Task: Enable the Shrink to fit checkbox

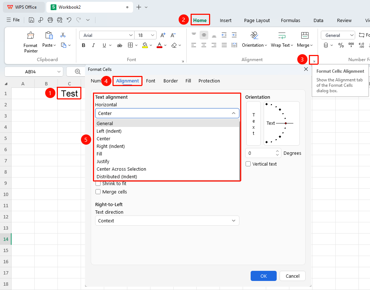Action: pyautogui.click(x=98, y=184)
